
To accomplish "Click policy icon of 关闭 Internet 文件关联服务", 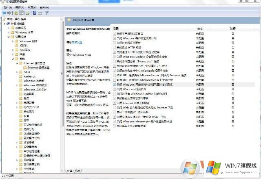I will [x=114, y=103].
